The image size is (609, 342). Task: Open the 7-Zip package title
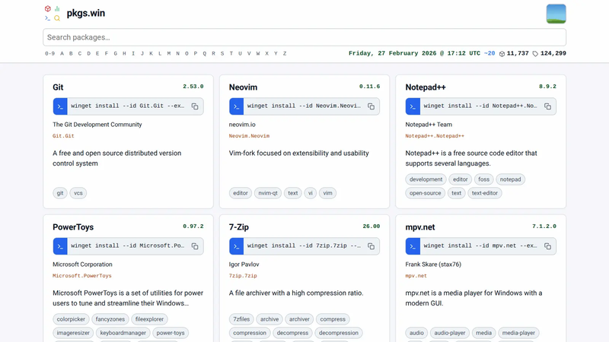click(x=239, y=227)
